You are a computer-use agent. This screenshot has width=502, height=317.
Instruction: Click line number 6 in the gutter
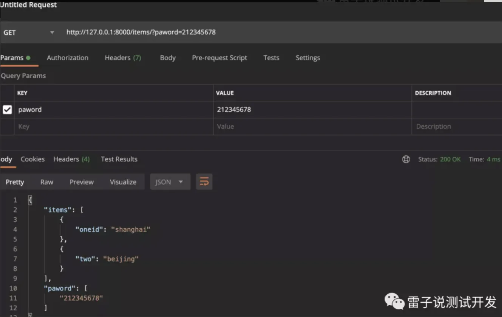(15, 249)
